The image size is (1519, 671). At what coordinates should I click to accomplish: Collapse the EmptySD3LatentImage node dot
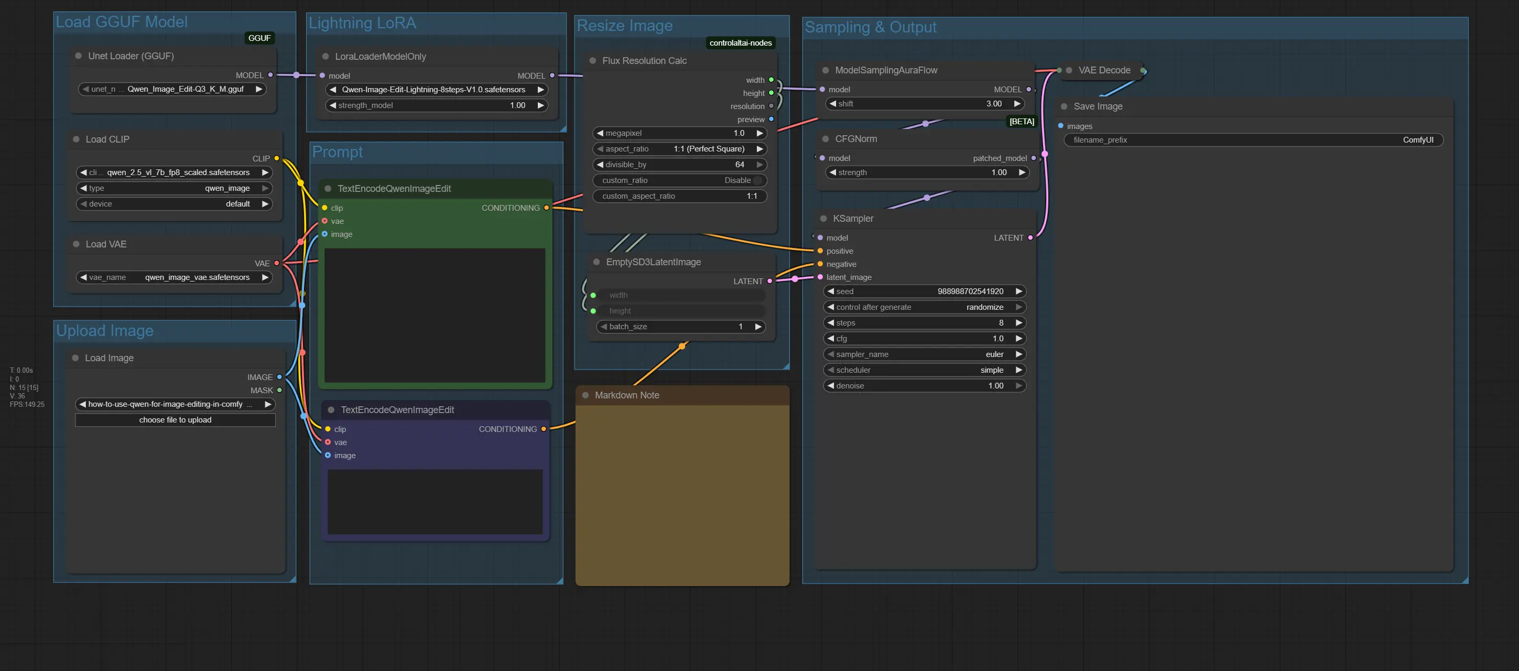point(596,262)
